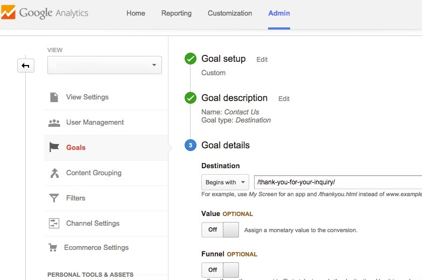Expand the Begins with match type dropdown
This screenshot has width=422, height=280.
coord(225,182)
